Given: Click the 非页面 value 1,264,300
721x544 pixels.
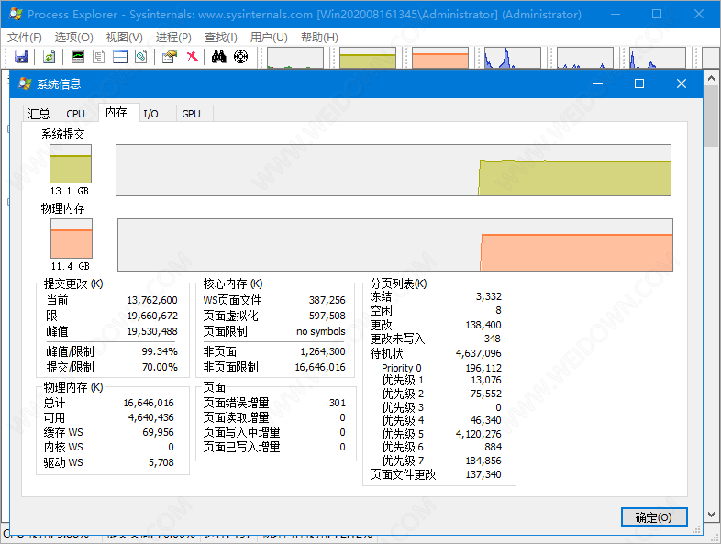Looking at the screenshot, I should point(323,351).
